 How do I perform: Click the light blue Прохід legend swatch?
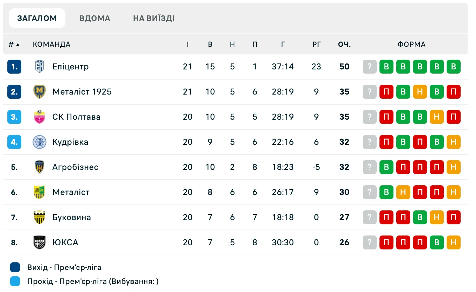point(15,282)
